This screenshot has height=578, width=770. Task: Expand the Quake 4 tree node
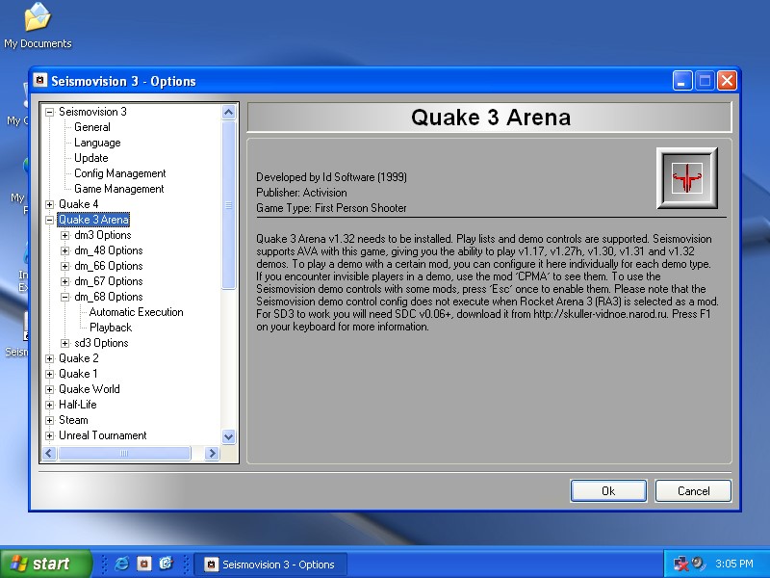(x=50, y=204)
